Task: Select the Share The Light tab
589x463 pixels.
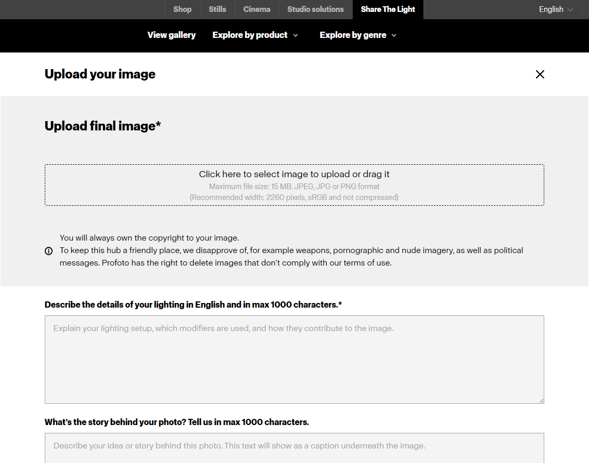Action: coord(388,9)
